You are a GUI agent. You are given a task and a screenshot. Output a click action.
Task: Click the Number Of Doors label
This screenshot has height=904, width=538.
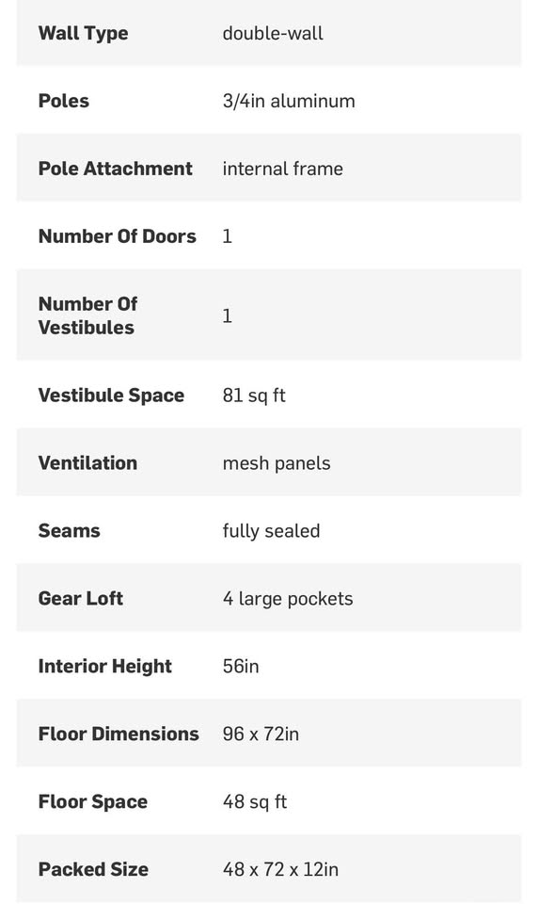tap(117, 236)
